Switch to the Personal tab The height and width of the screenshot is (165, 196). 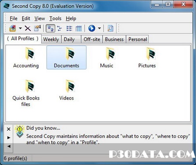(138, 39)
